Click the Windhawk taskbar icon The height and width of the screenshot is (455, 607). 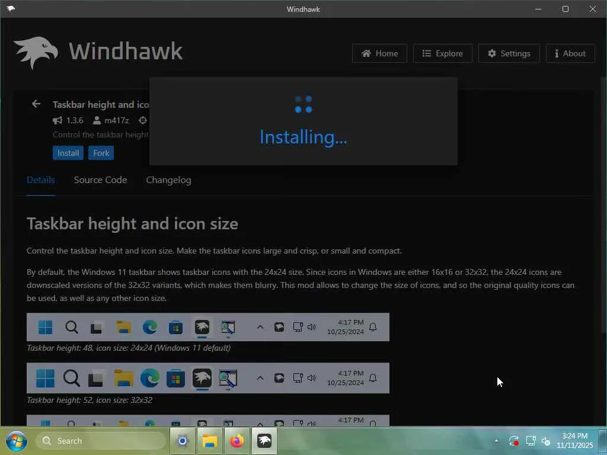[264, 441]
